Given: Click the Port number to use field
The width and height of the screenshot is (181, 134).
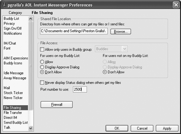Looking at the screenshot, I should click(80, 90).
